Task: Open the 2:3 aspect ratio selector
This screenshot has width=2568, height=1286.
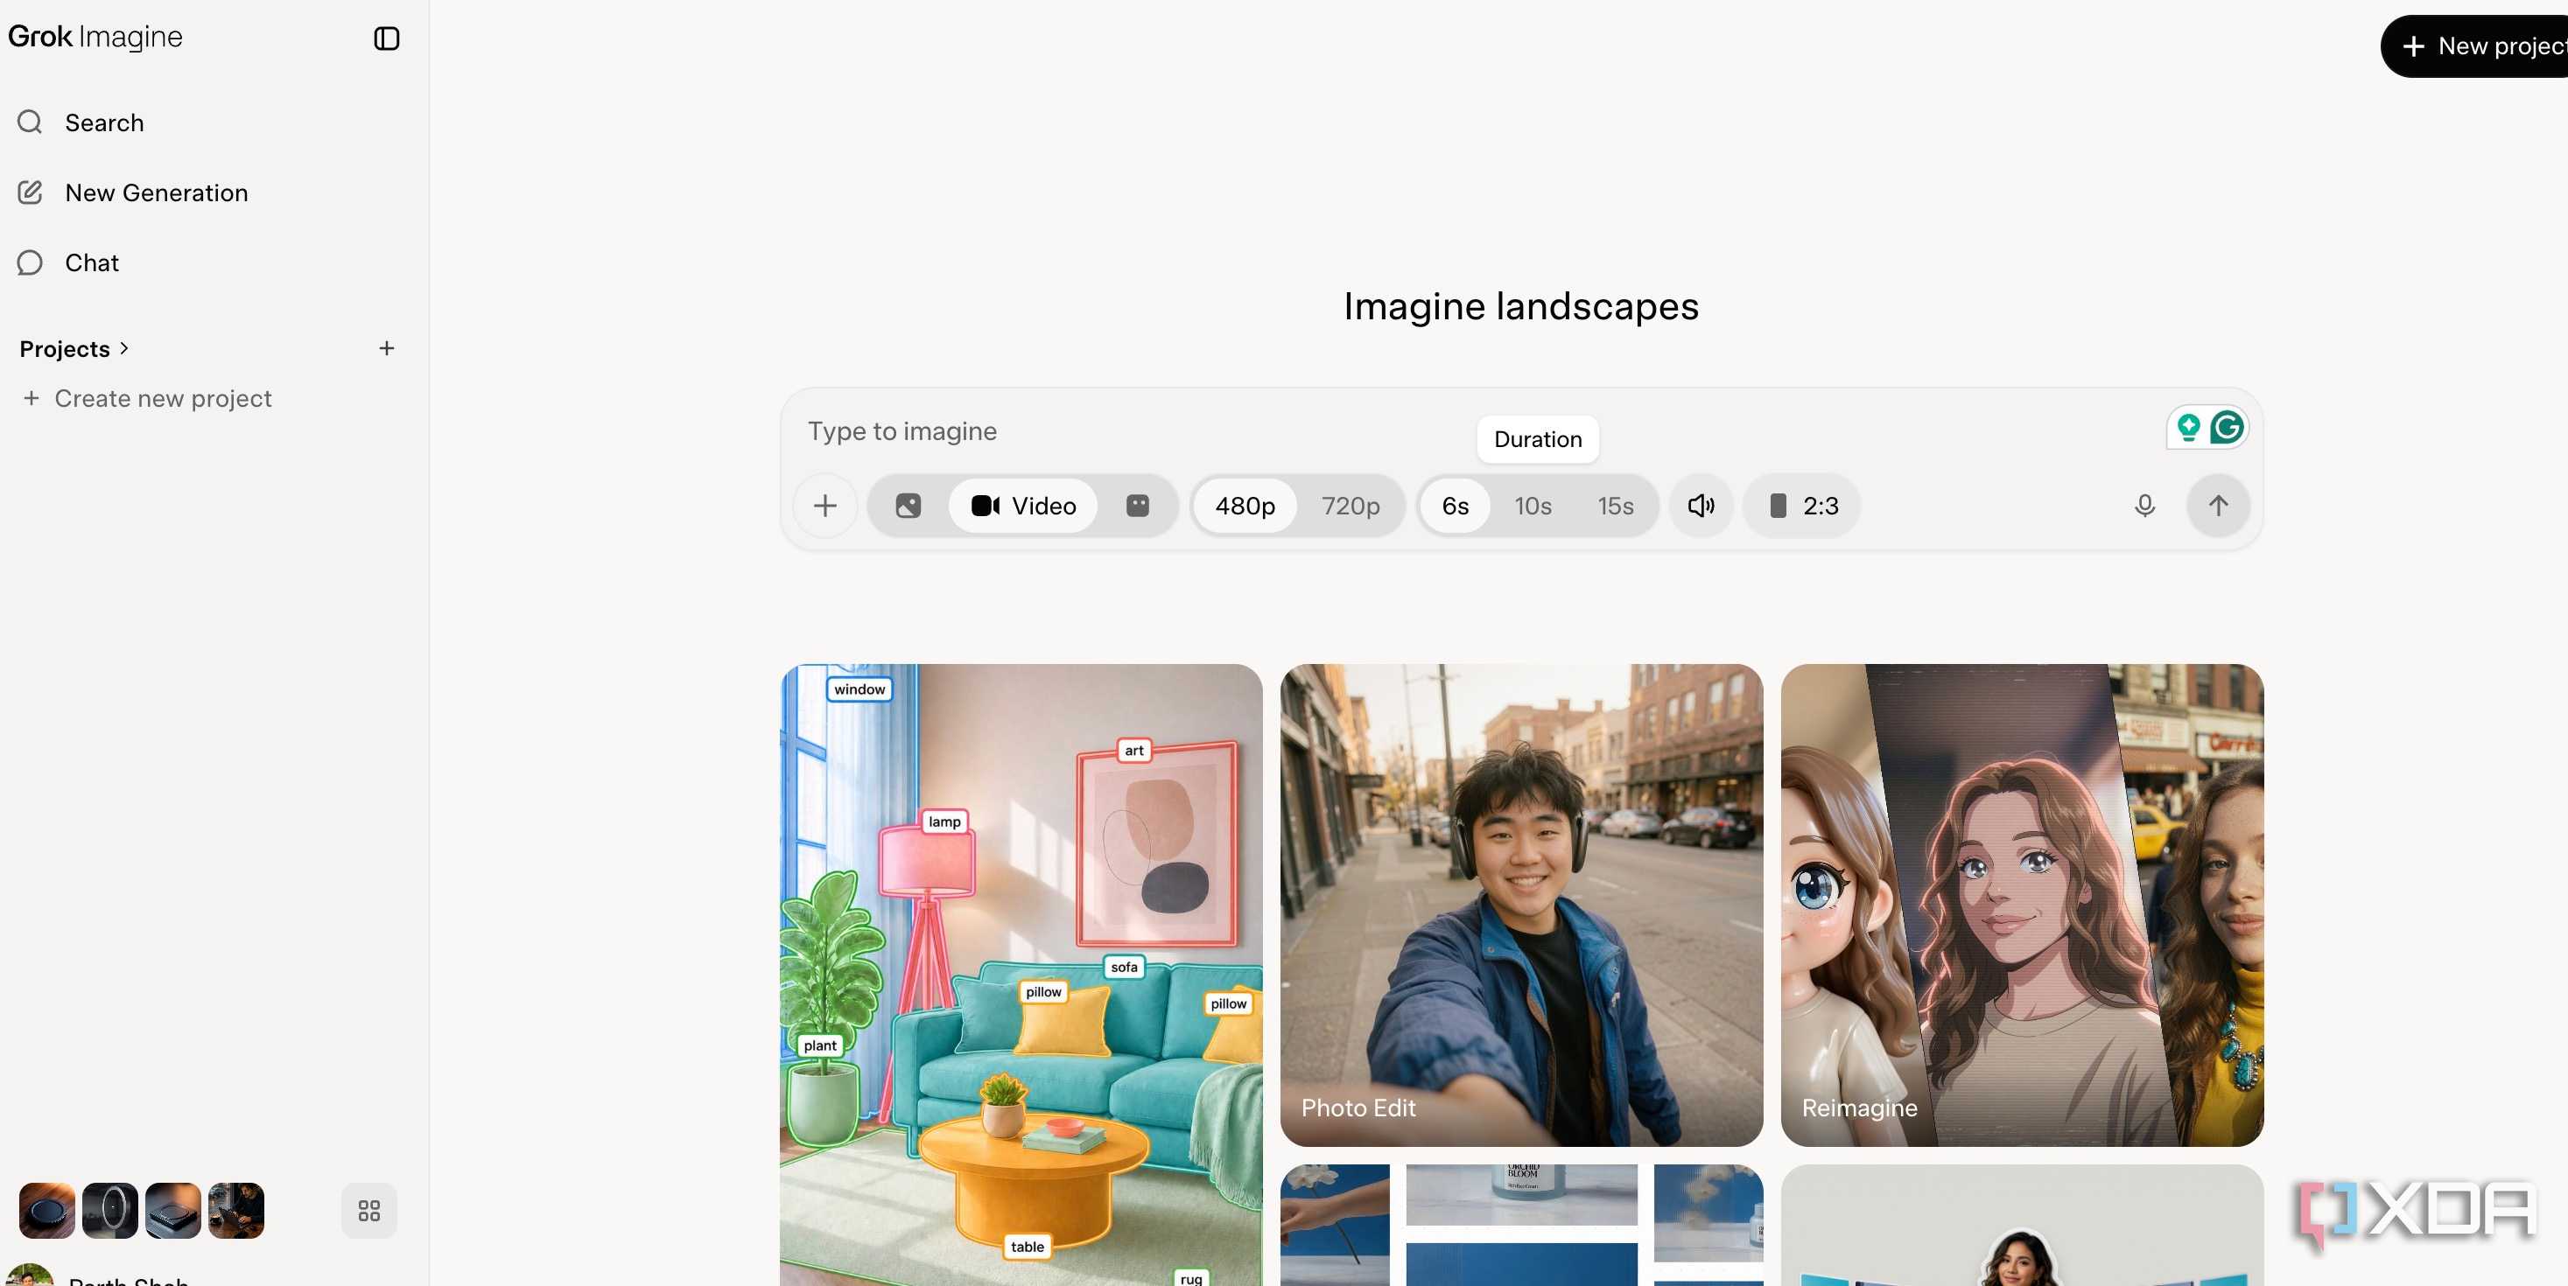Action: (1802, 506)
